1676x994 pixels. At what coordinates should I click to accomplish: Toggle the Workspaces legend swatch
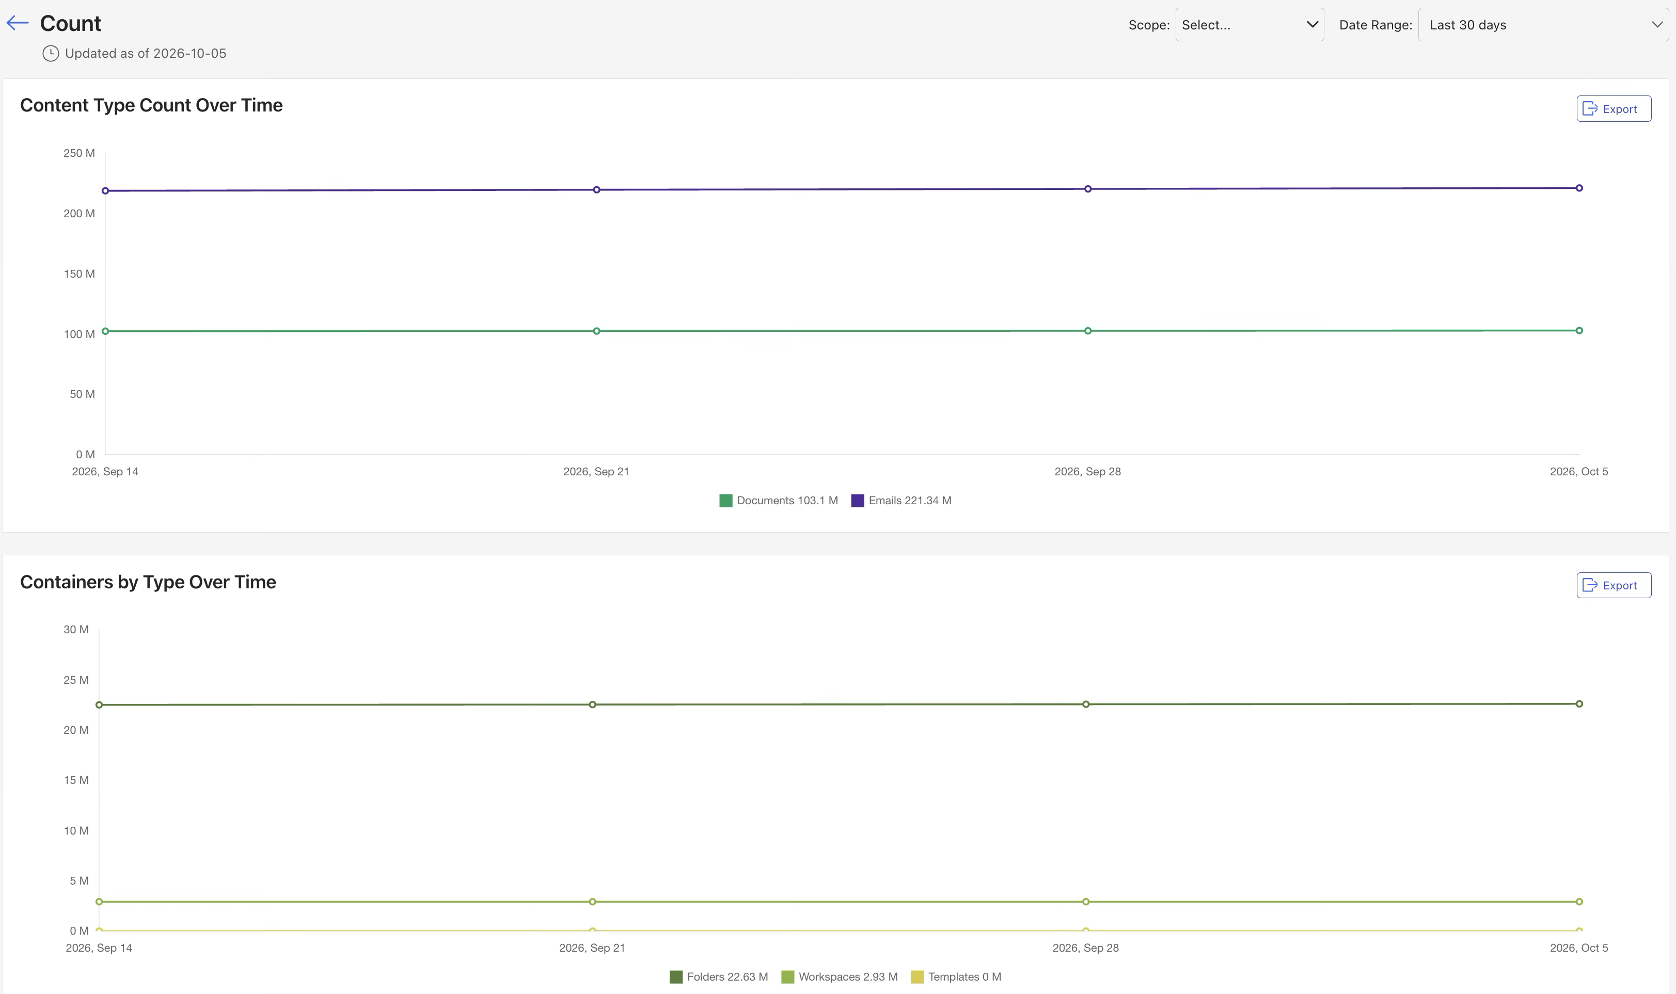point(787,976)
